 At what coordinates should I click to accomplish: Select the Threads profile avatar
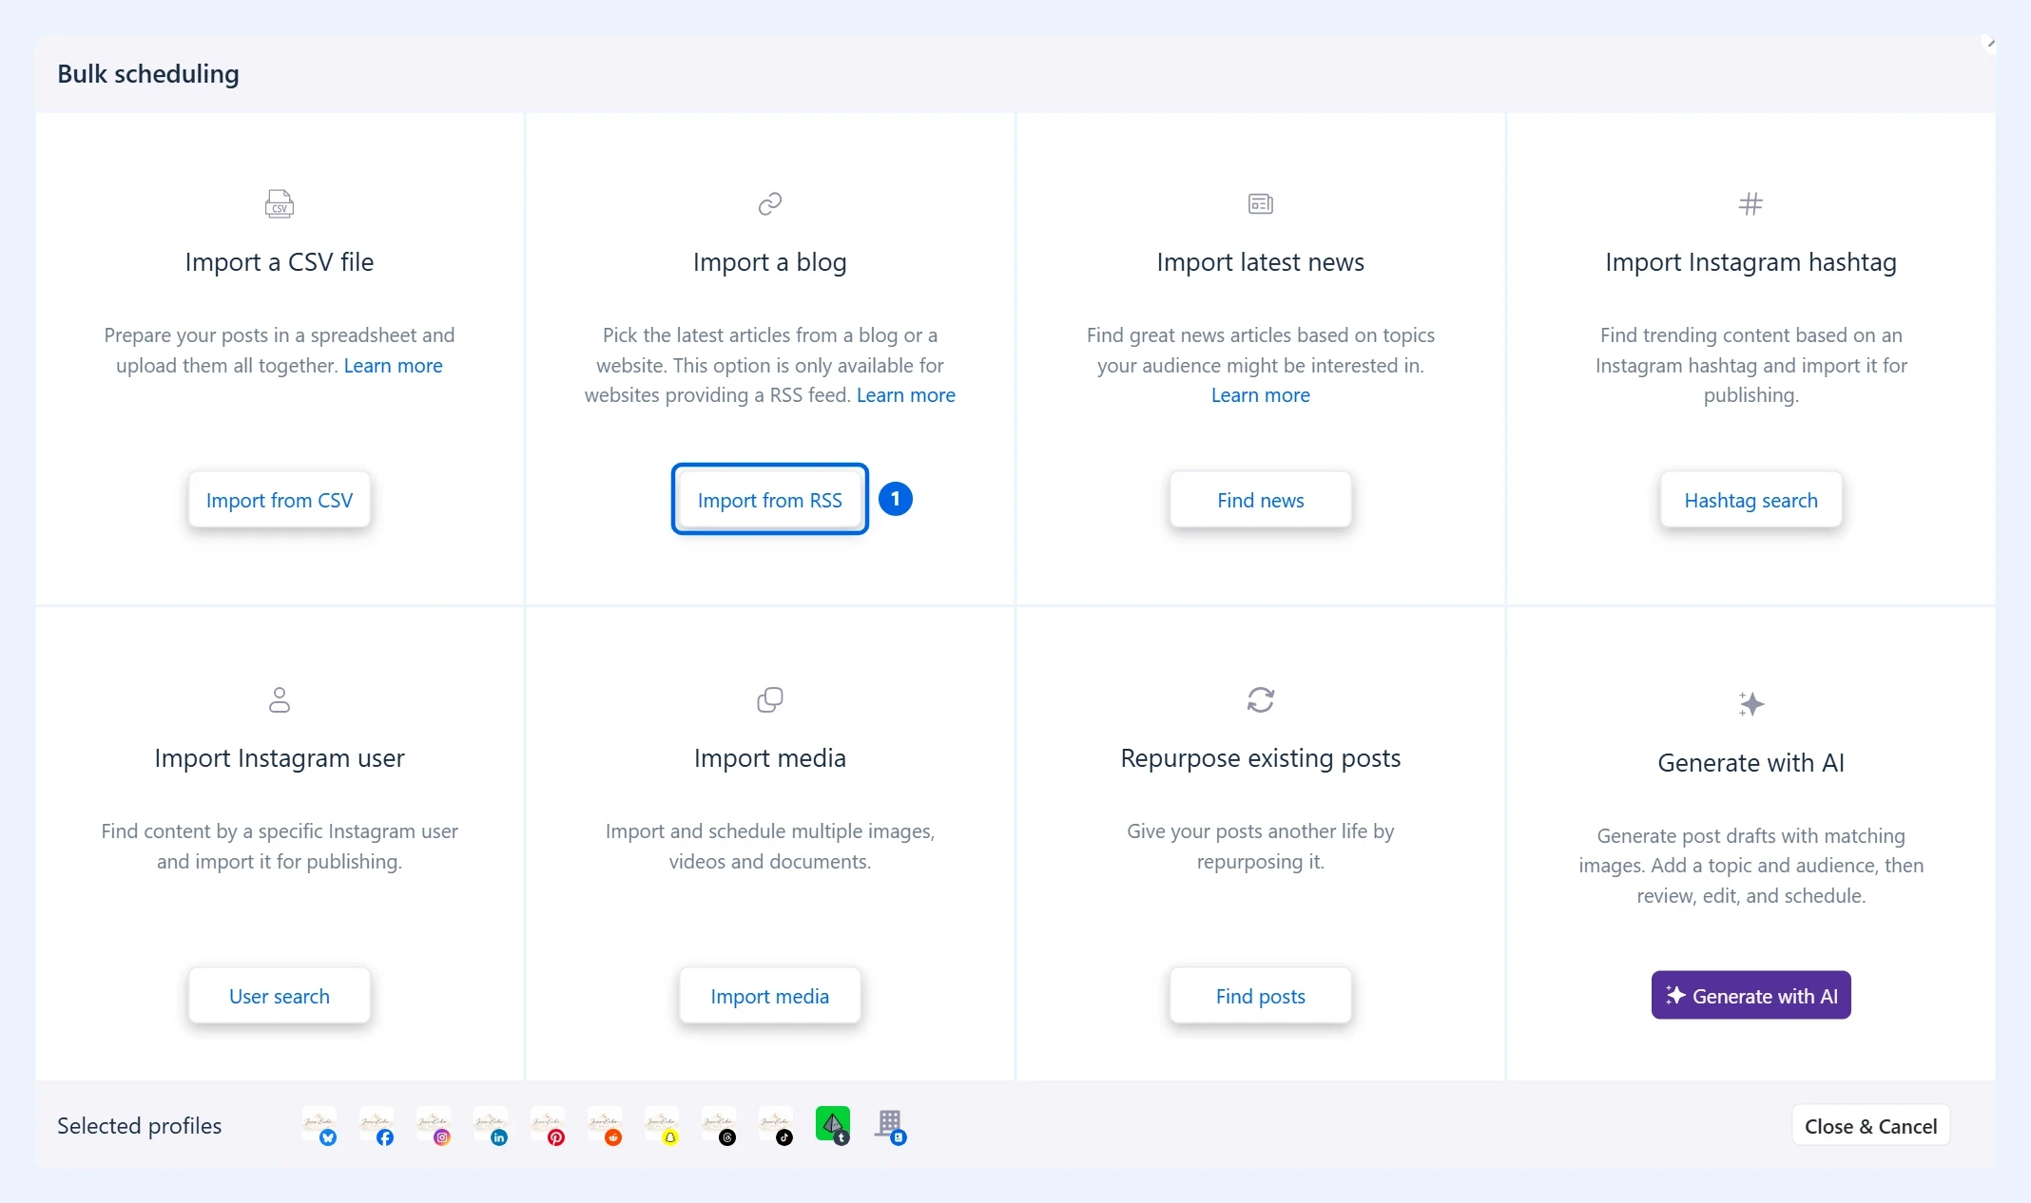click(x=719, y=1125)
